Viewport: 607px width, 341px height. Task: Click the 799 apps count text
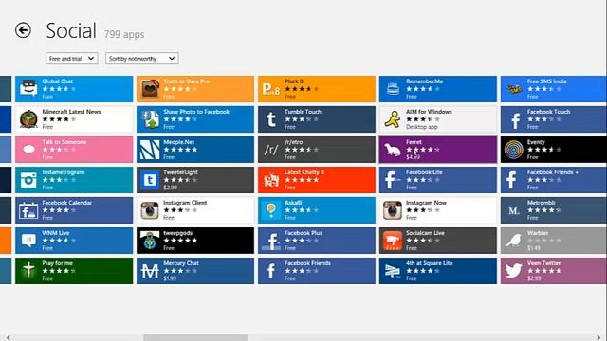[x=124, y=34]
